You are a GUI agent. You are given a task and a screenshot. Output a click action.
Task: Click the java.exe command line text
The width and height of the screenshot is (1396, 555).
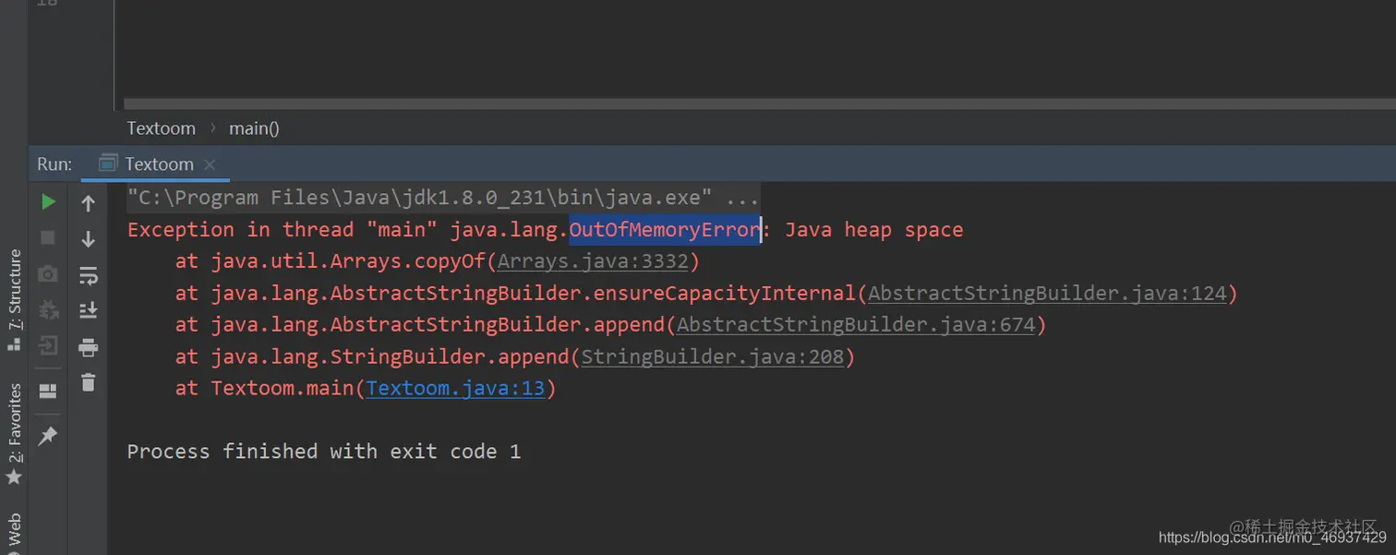point(443,198)
